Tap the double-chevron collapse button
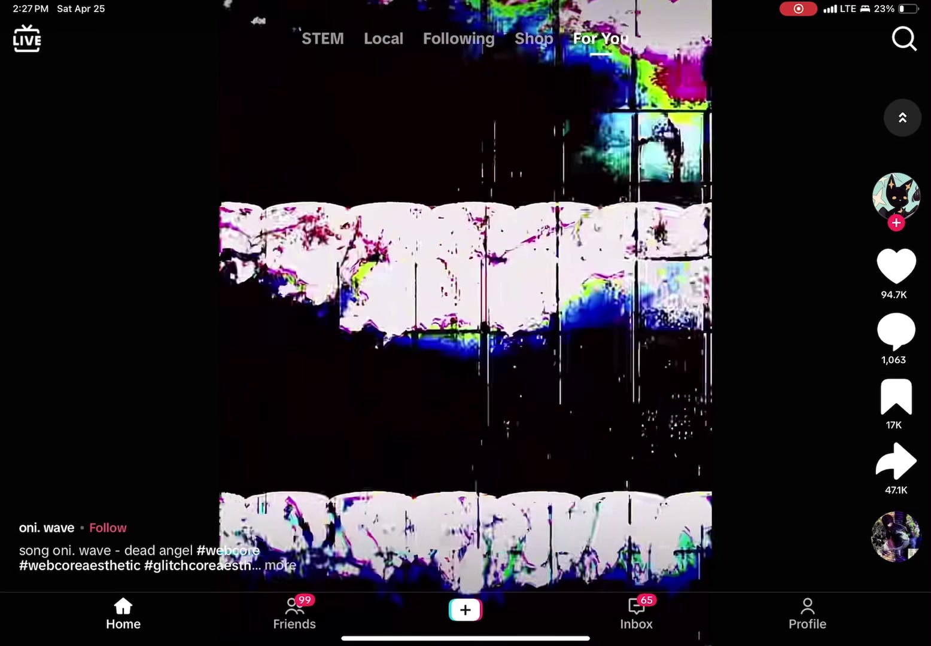The width and height of the screenshot is (931, 646). click(x=902, y=118)
